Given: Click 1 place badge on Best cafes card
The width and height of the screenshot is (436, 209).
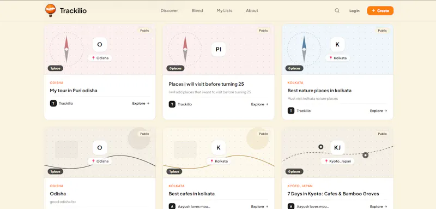Looking at the screenshot, I should 174,171.
